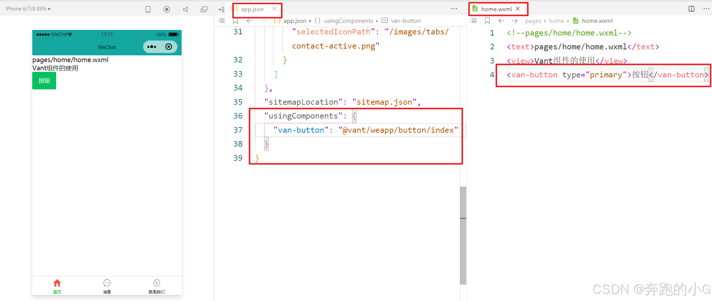Click the "usingComponents" key in code
The image size is (712, 301).
pos(303,116)
